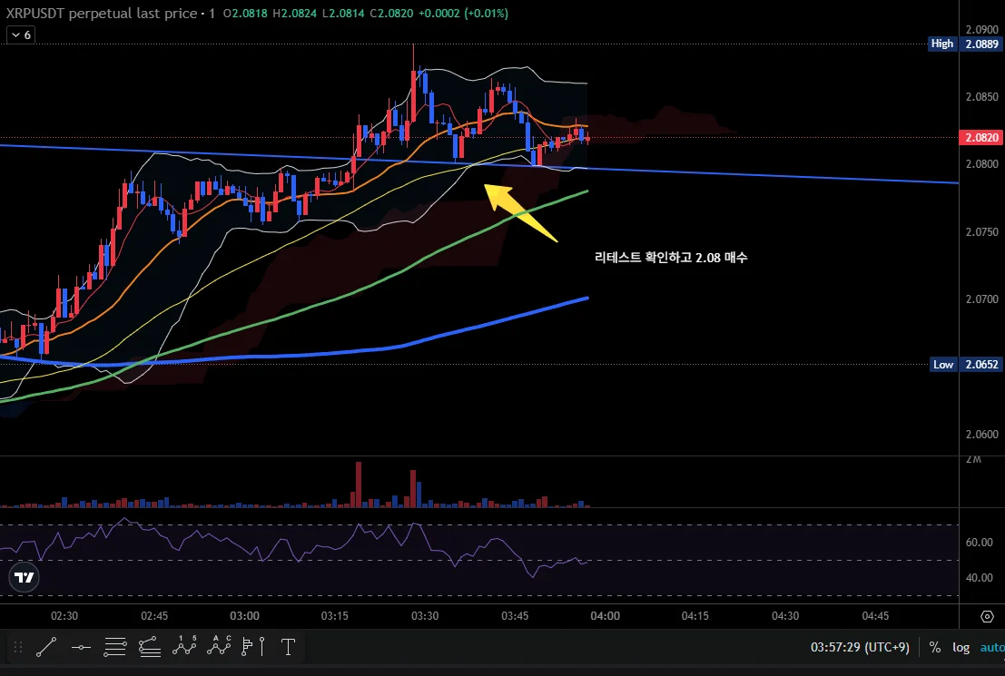This screenshot has width=1005, height=676.
Task: Click the 03:45 time axis label
Action: 516,616
